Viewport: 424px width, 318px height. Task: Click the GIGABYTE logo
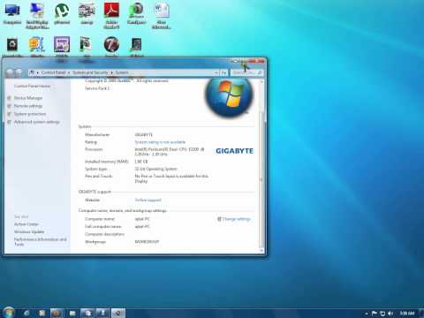pyautogui.click(x=234, y=151)
